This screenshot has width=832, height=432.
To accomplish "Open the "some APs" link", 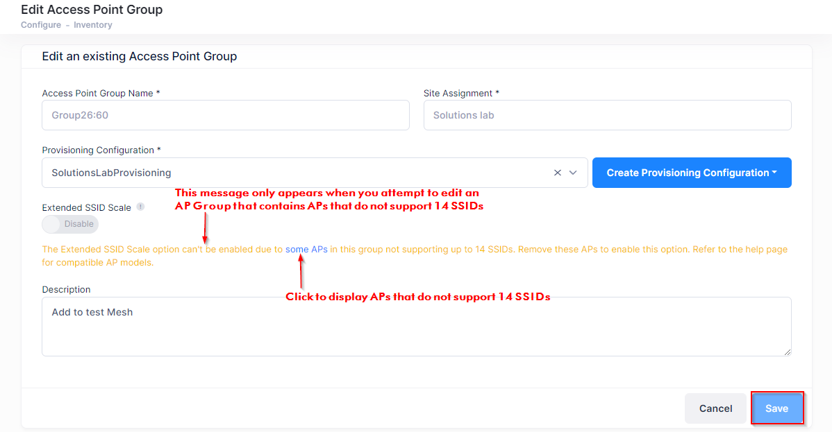I will tap(306, 249).
